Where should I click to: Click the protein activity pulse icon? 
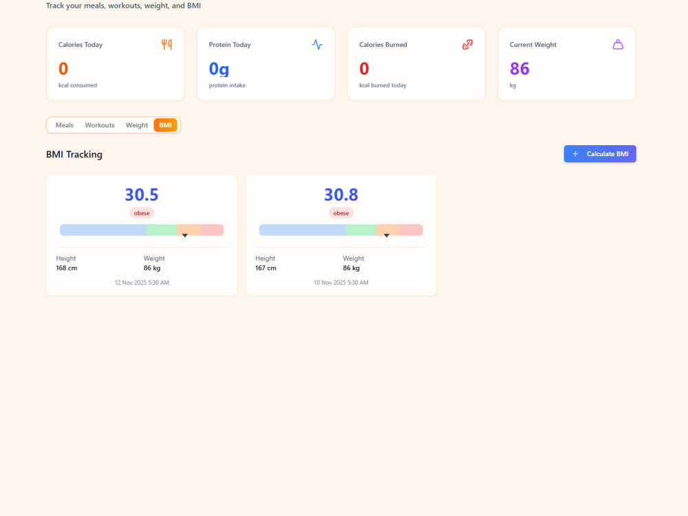[317, 44]
